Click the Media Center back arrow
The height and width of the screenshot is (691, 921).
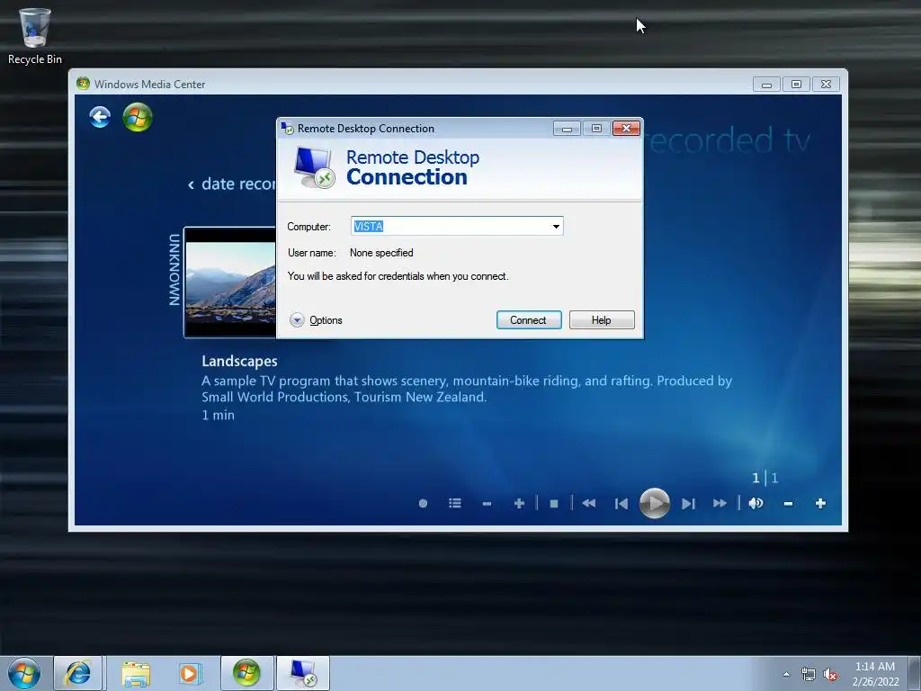100,117
